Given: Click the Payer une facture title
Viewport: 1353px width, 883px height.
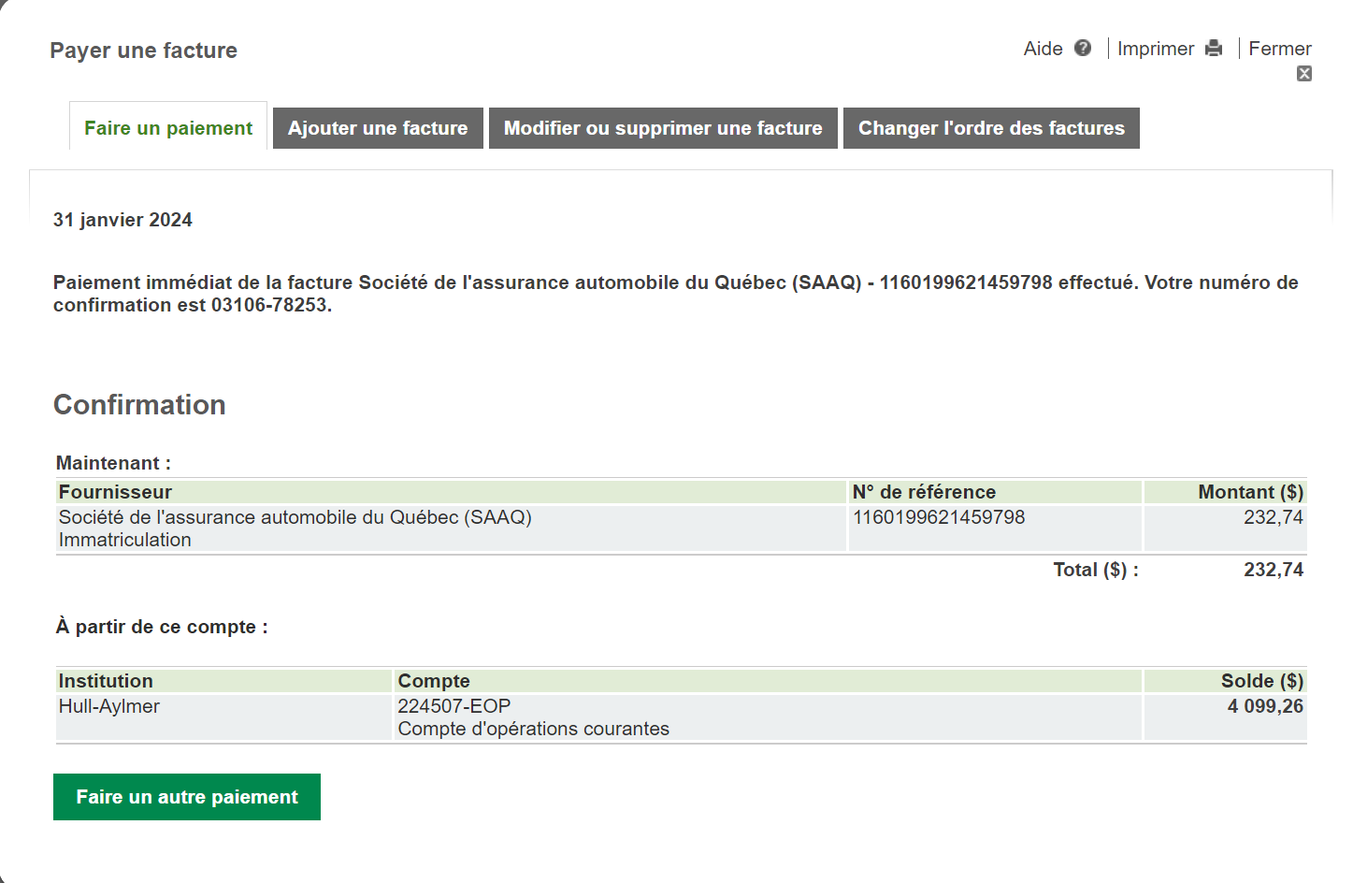Looking at the screenshot, I should [144, 51].
